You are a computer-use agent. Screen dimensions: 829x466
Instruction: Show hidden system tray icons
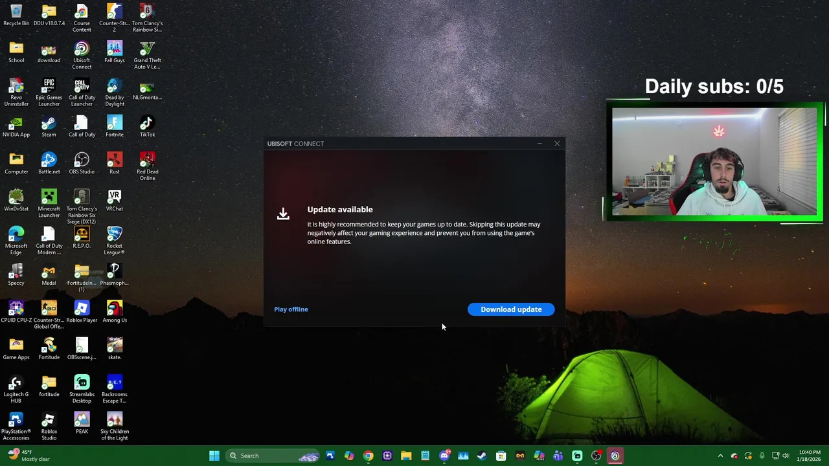pyautogui.click(x=720, y=456)
